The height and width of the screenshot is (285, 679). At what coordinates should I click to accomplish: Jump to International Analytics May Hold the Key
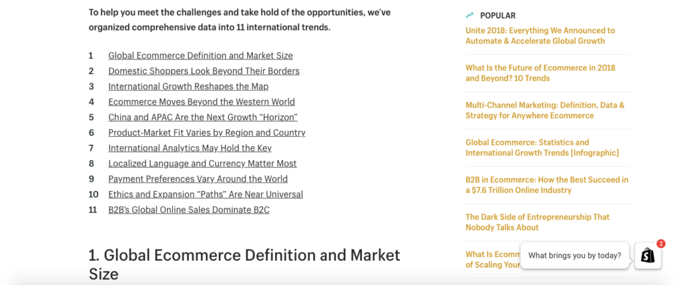(190, 148)
